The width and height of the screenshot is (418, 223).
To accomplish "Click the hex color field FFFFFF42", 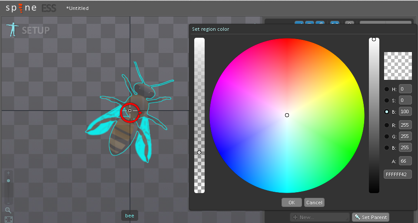I will [398, 174].
